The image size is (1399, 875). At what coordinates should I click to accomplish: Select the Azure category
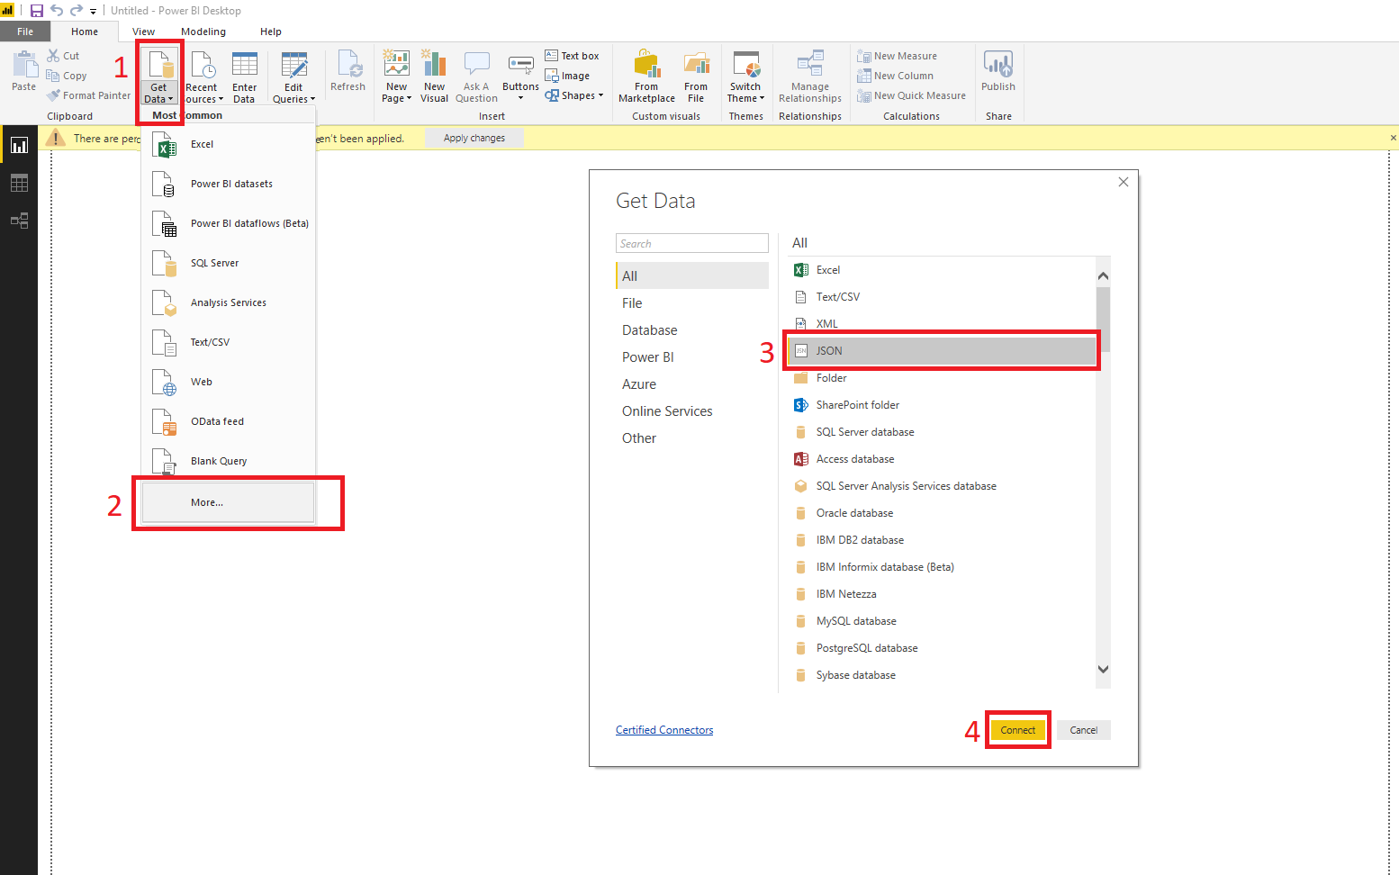(692, 384)
